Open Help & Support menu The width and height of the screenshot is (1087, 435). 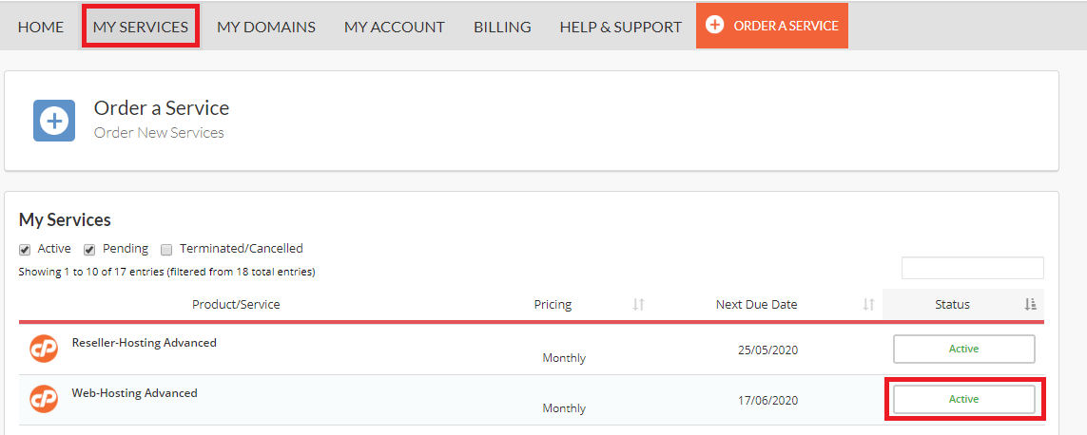pos(620,27)
